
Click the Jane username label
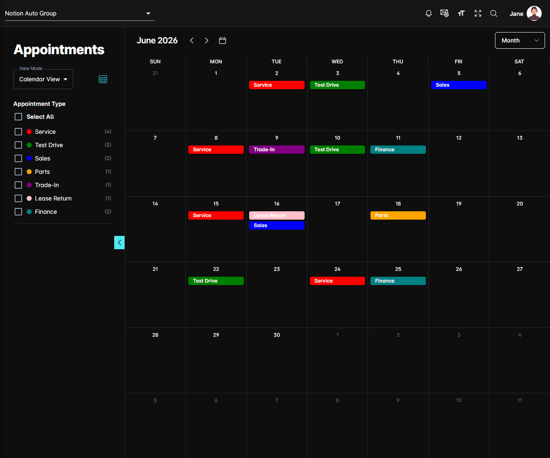tap(516, 14)
